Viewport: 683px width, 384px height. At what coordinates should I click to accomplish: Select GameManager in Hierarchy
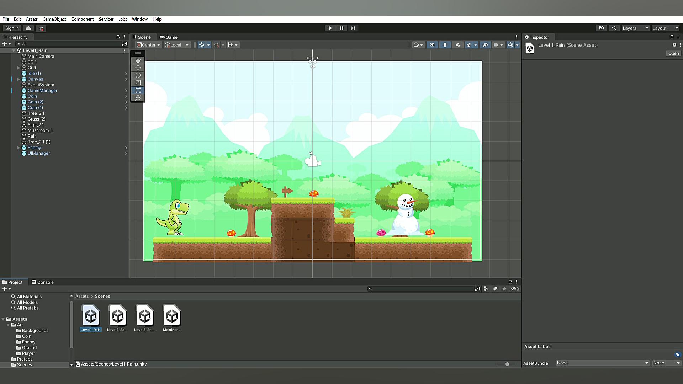pyautogui.click(x=42, y=90)
